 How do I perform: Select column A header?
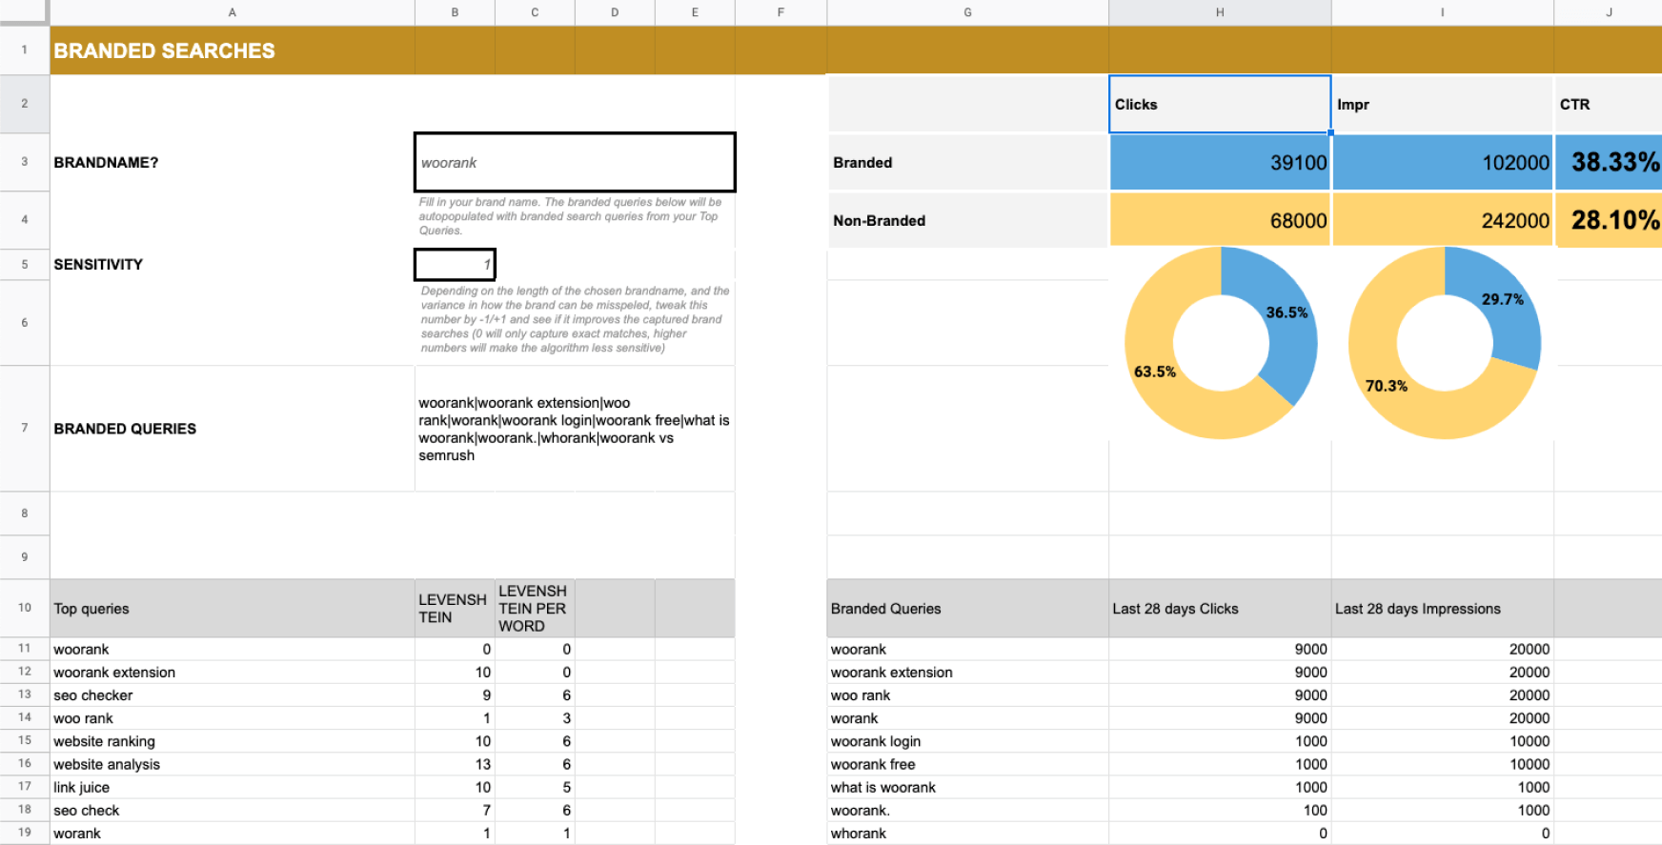pyautogui.click(x=232, y=12)
